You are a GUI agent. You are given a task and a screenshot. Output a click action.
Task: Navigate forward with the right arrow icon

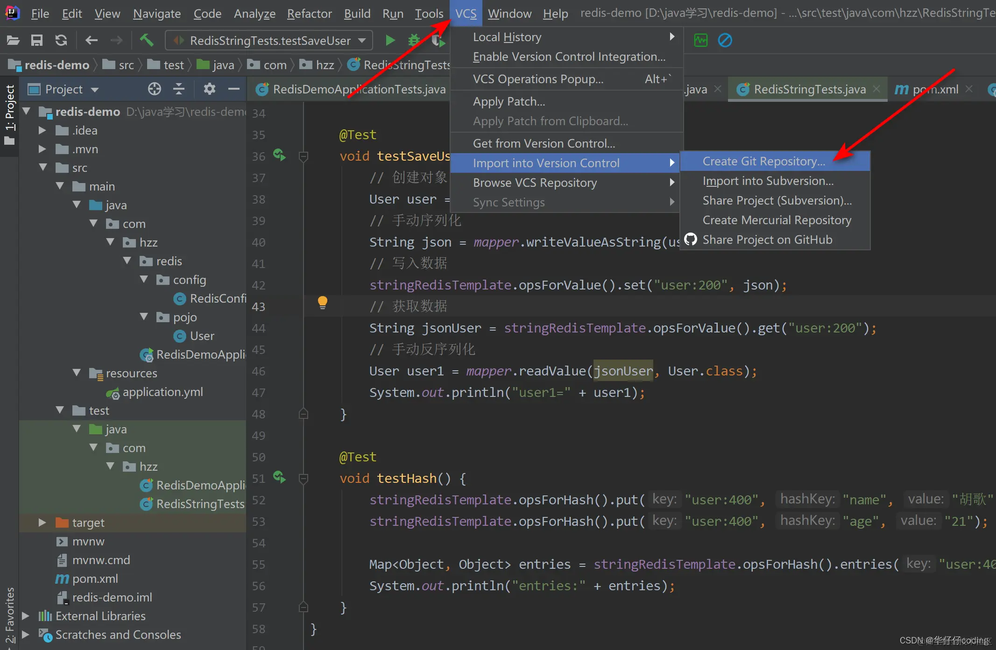point(116,41)
